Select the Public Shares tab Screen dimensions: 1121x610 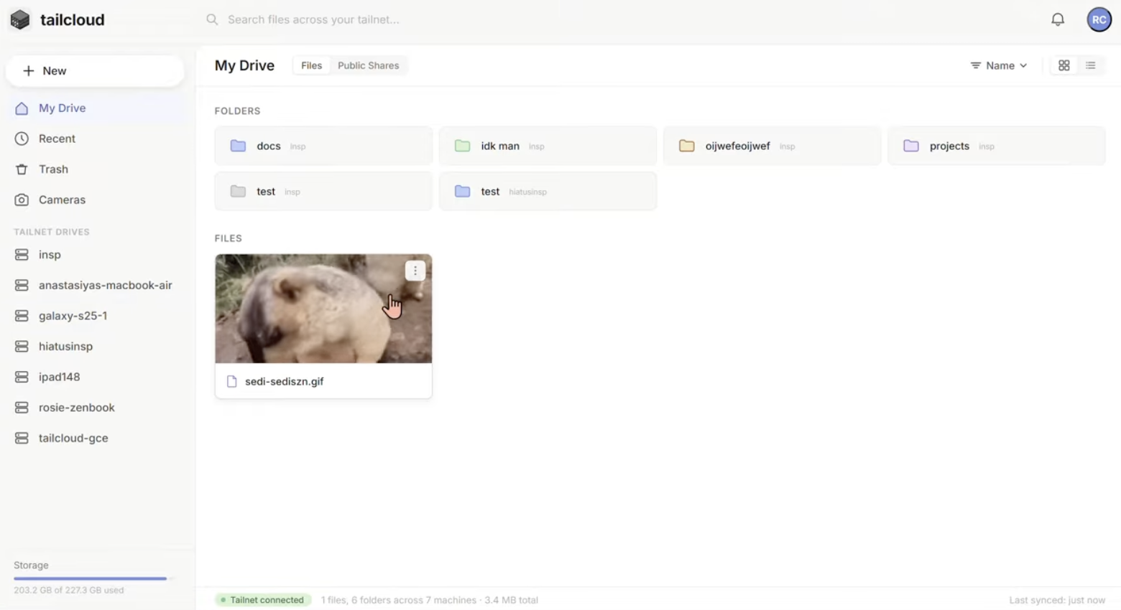368,65
